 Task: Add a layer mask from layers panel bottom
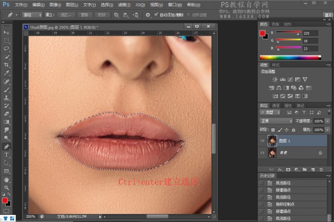(x=288, y=169)
